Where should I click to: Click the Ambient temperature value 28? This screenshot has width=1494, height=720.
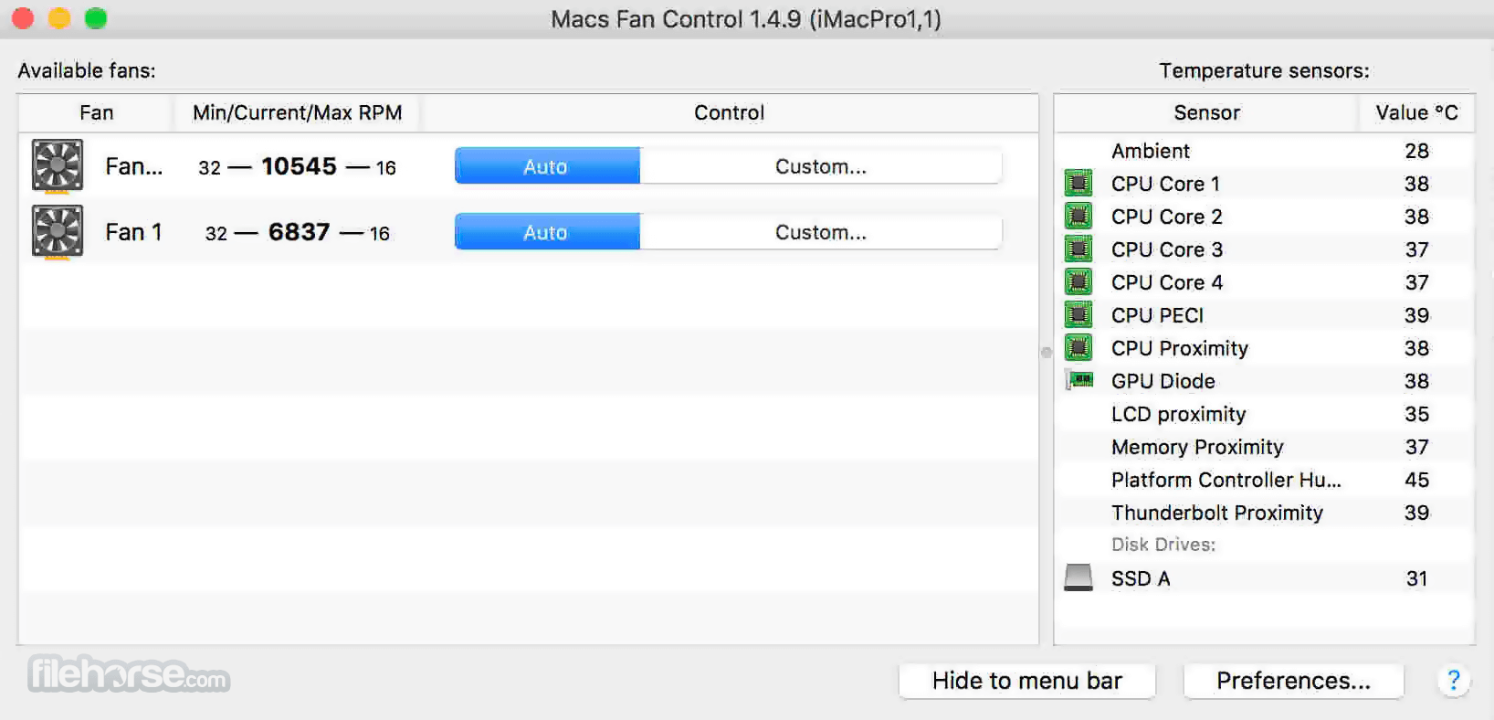point(1416,151)
